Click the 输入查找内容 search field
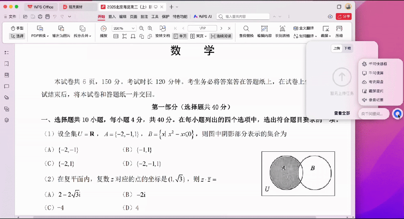This screenshot has width=404, height=219. click(x=243, y=16)
